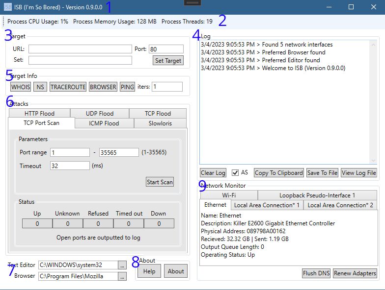The width and height of the screenshot is (385, 290).
Task: Open the Text Editor path browse button
Action: pyautogui.click(x=122, y=265)
